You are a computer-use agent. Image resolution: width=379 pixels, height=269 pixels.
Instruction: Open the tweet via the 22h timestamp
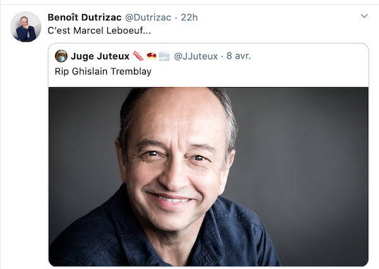click(x=189, y=18)
